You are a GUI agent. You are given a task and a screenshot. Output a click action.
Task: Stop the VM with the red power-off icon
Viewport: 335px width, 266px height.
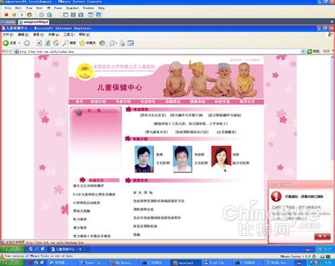[7, 15]
